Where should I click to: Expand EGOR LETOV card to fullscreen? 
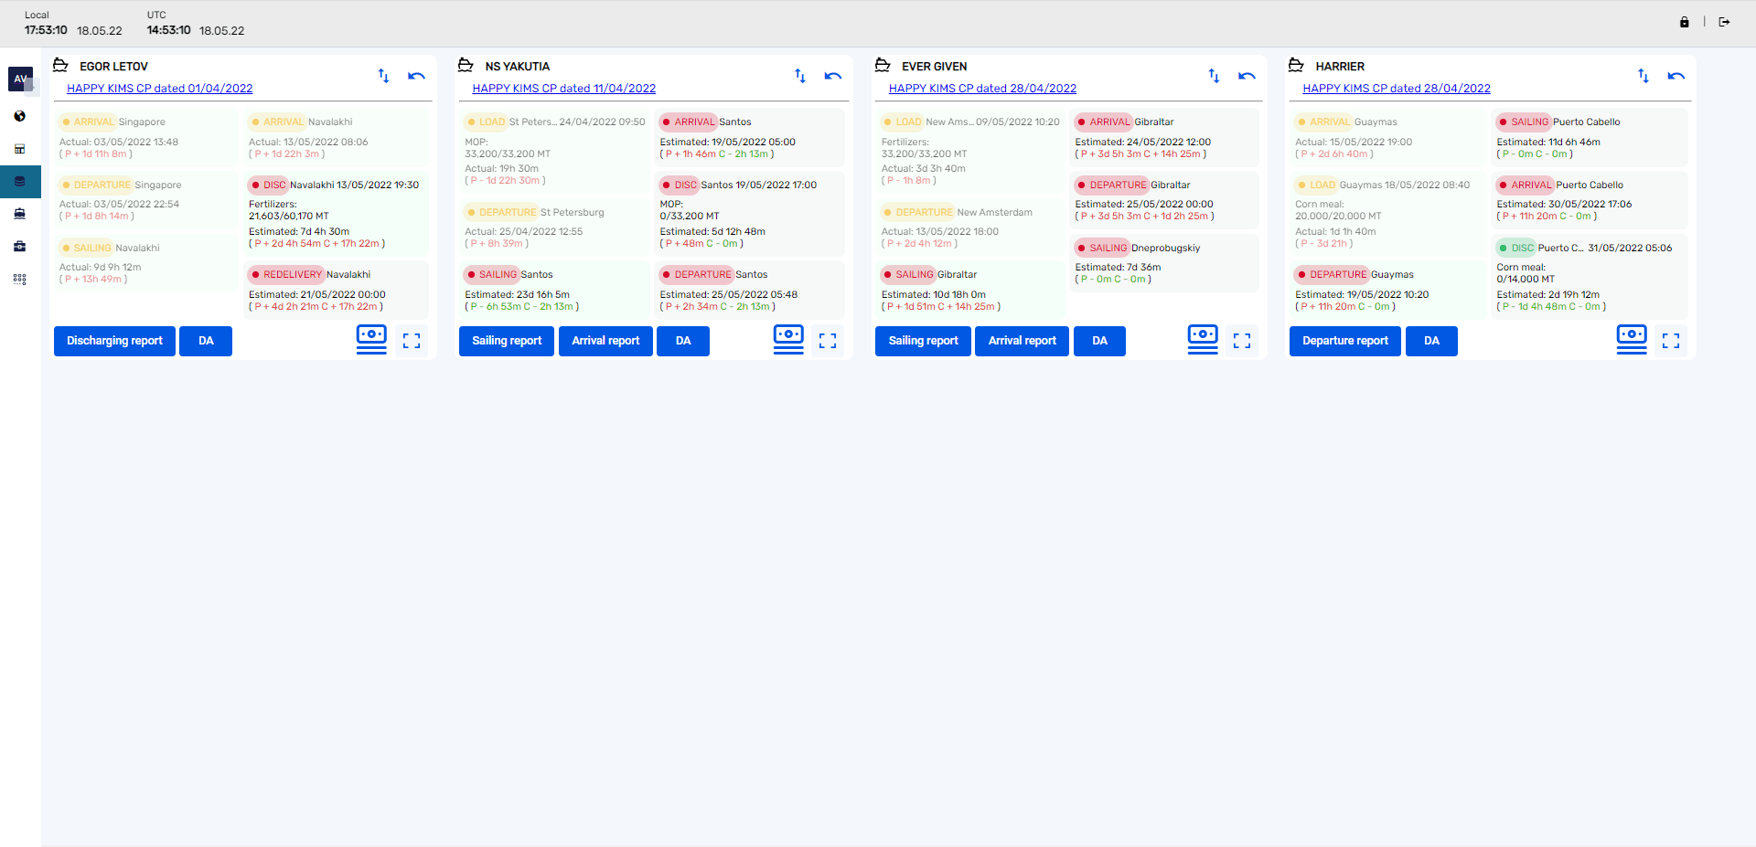[412, 341]
